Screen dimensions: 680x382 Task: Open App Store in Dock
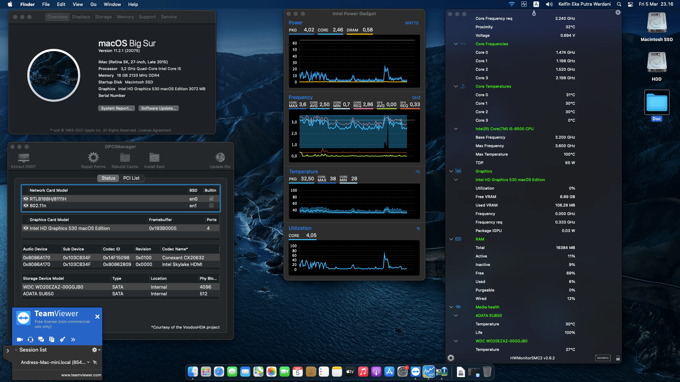pyautogui.click(x=389, y=372)
